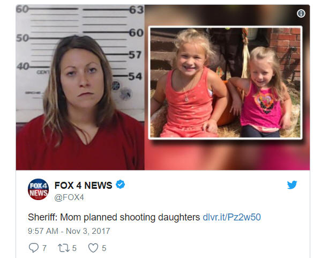Open the mugshot photo of the woman
Viewport: 314px width, 258px height.
tap(80, 87)
